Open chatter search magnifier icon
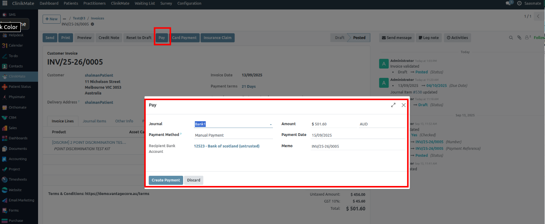545x224 pixels. [511, 38]
